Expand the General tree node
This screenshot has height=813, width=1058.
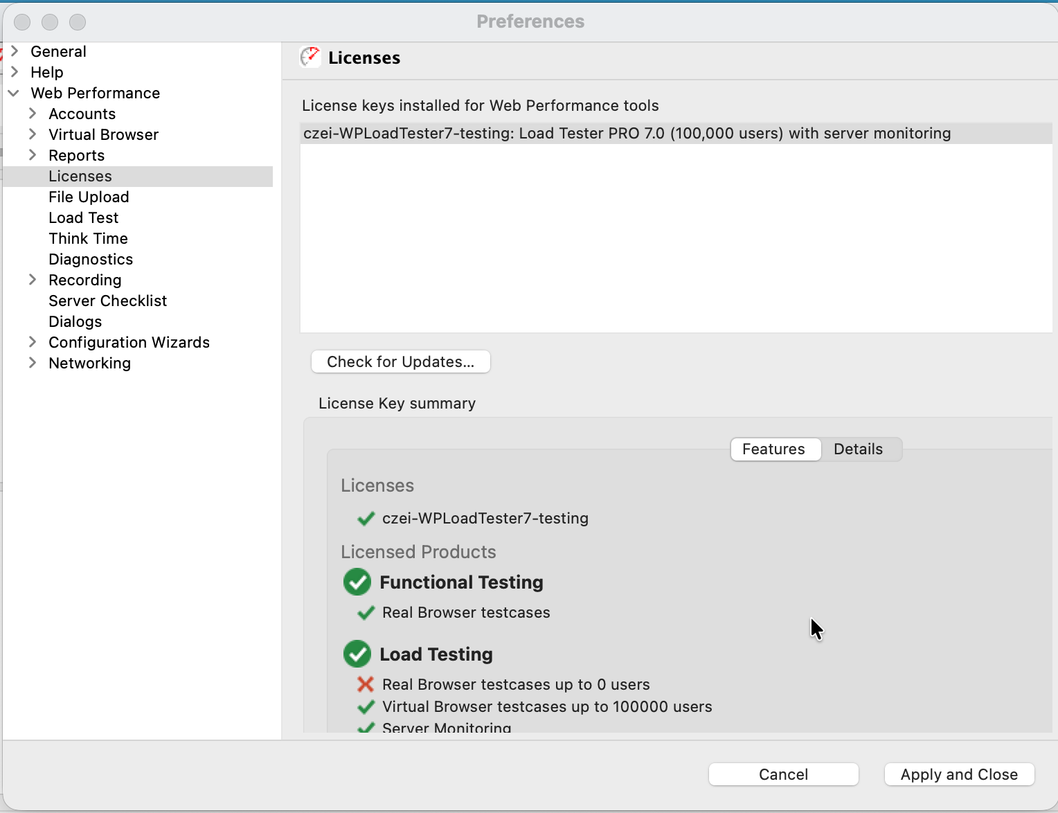click(15, 51)
